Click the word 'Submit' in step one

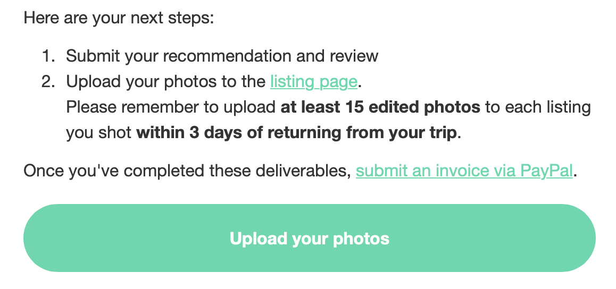point(93,56)
